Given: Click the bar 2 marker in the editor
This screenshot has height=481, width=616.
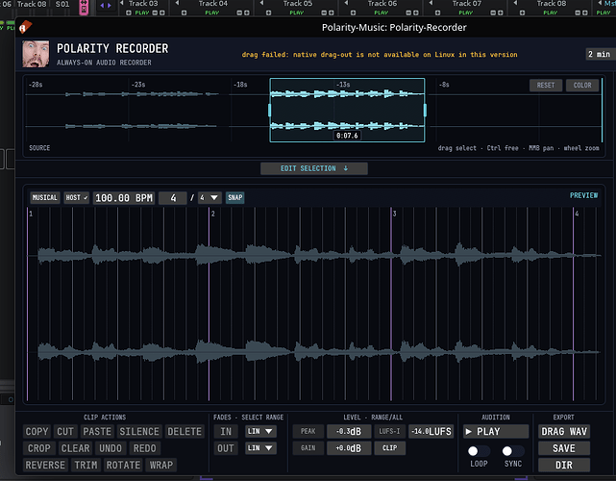Looking at the screenshot, I should (212, 214).
